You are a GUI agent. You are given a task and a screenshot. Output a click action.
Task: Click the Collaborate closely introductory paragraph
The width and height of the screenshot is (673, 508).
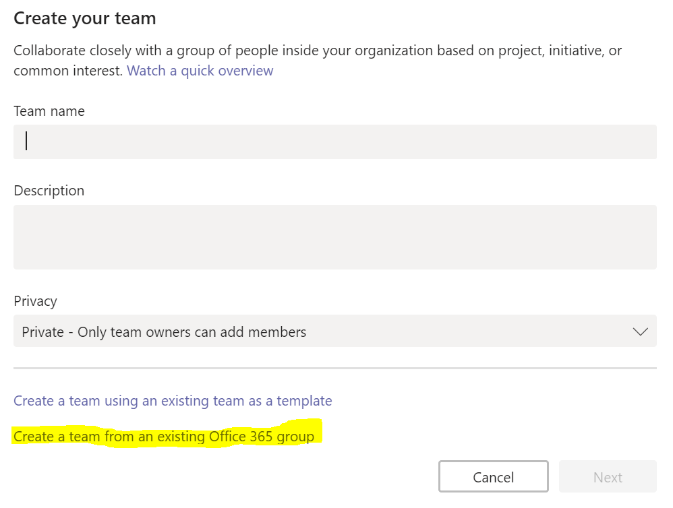(318, 61)
